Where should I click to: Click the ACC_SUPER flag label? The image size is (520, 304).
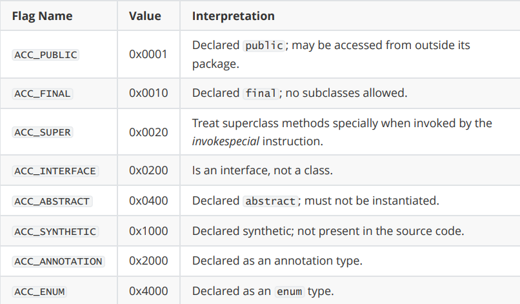43,132
